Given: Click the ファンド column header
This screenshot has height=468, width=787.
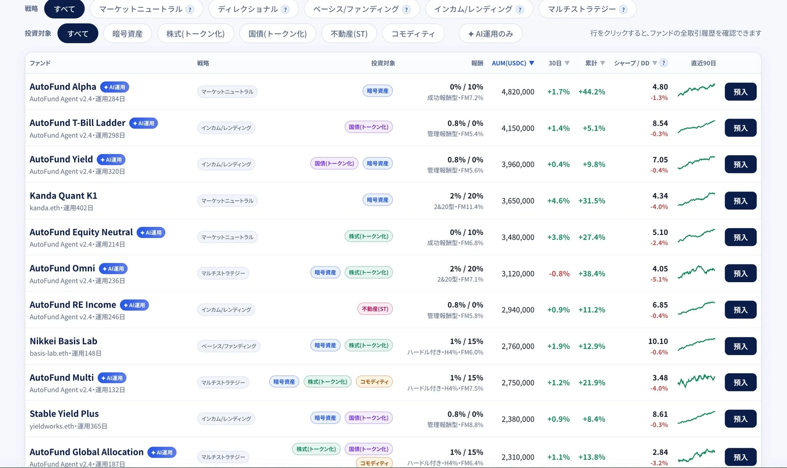Looking at the screenshot, I should coord(40,63).
